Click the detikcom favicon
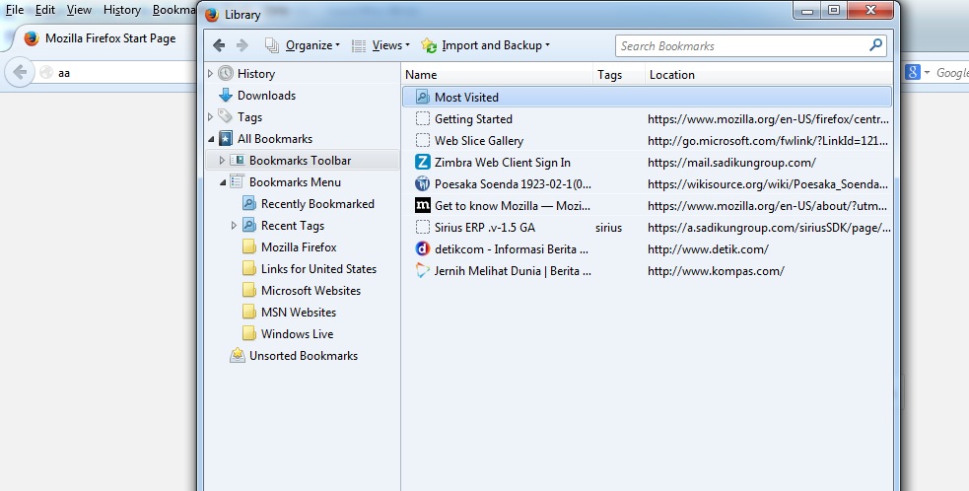Viewport: 969px width, 491px height. tap(423, 249)
